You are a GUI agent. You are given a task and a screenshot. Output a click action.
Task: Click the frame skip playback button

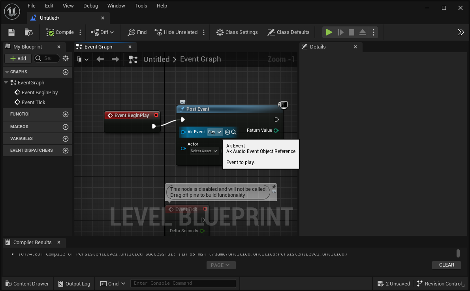340,32
